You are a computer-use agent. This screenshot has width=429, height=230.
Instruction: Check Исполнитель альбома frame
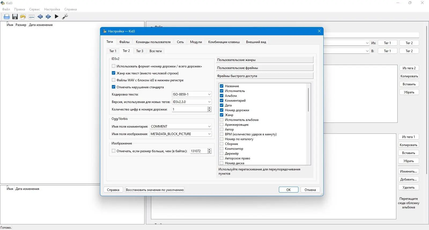[222, 120]
